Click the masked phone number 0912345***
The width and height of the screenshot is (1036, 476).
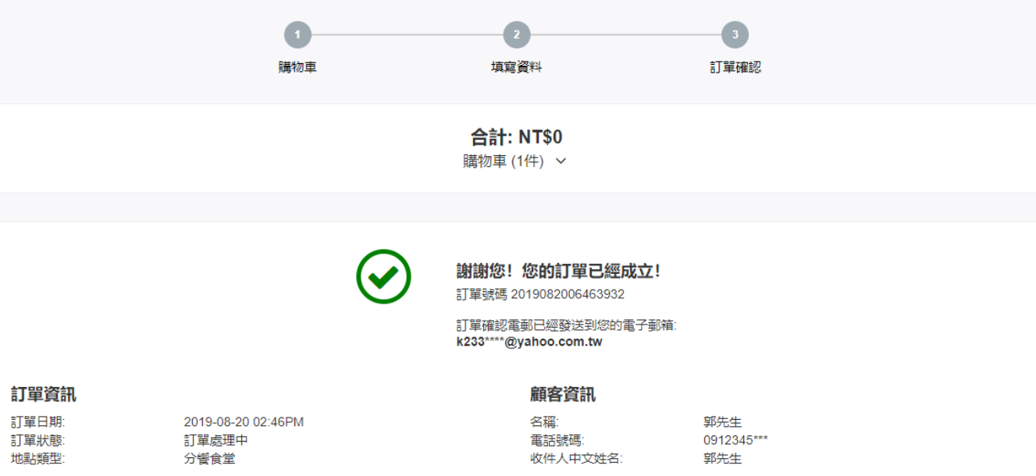pyautogui.click(x=735, y=440)
